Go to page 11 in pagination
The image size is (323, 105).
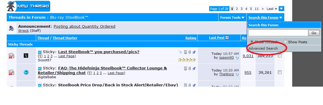pyautogui.click(x=256, y=8)
